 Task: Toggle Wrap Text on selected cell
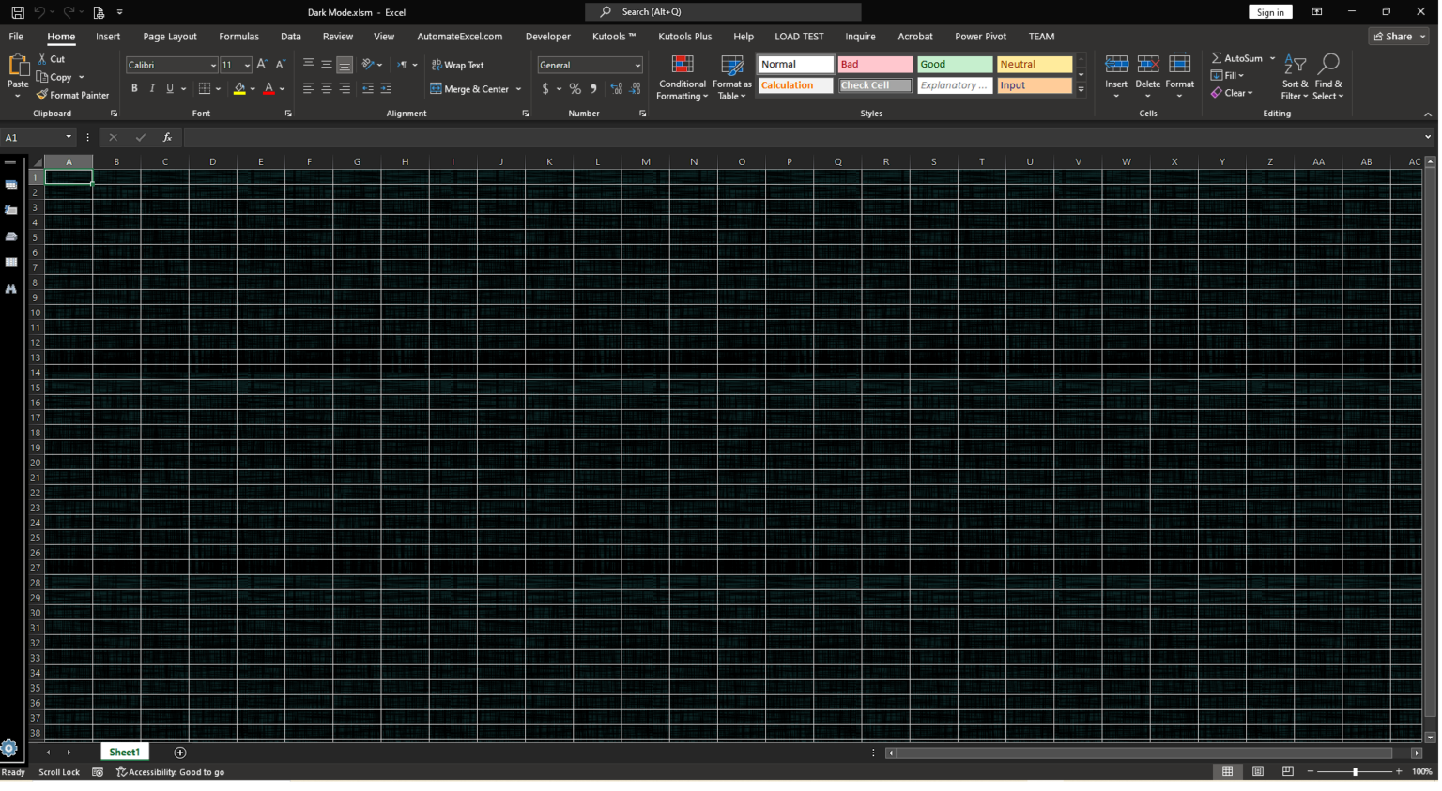click(458, 65)
